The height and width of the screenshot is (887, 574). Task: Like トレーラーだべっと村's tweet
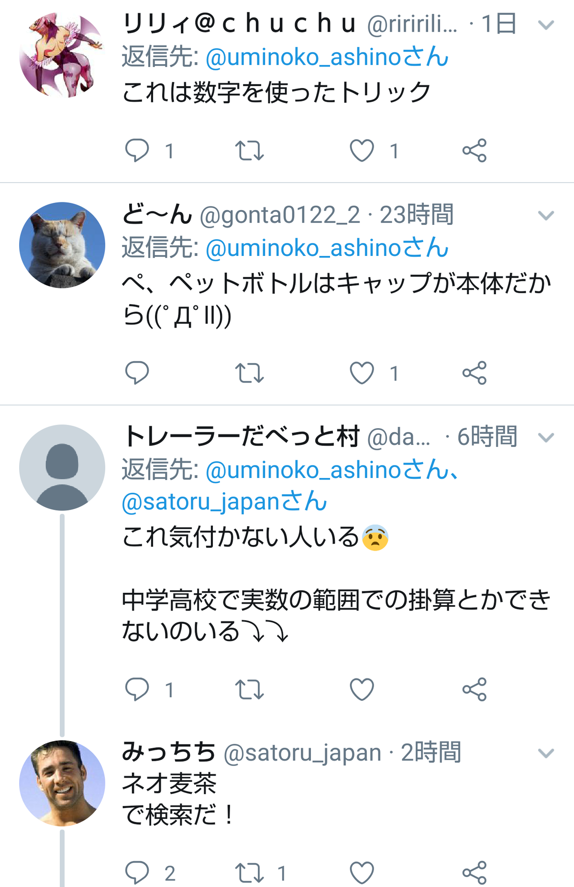point(362,690)
